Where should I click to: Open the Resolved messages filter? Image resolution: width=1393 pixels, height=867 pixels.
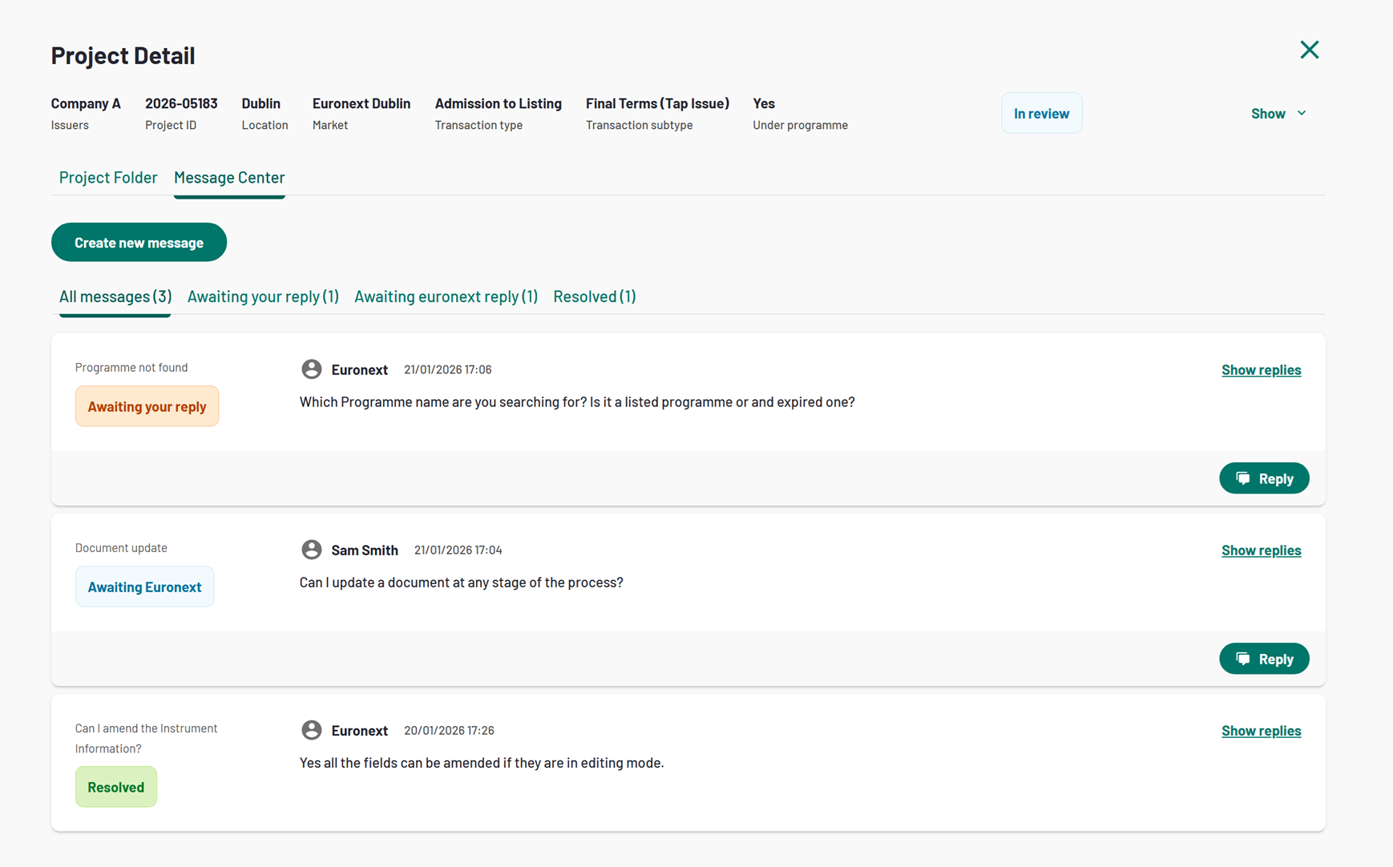(x=594, y=296)
